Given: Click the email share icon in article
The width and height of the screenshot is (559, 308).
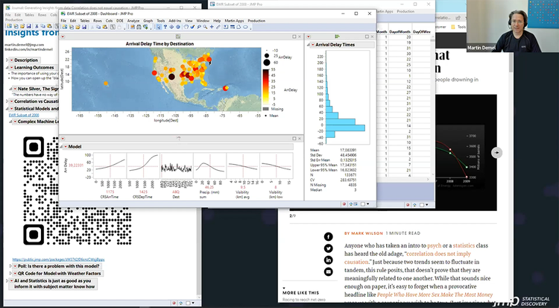Looking at the screenshot, I should [328, 272].
